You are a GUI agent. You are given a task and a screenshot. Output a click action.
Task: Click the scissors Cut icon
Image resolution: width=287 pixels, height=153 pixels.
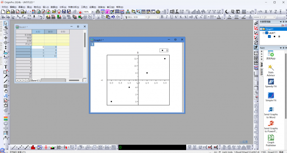[98, 17]
